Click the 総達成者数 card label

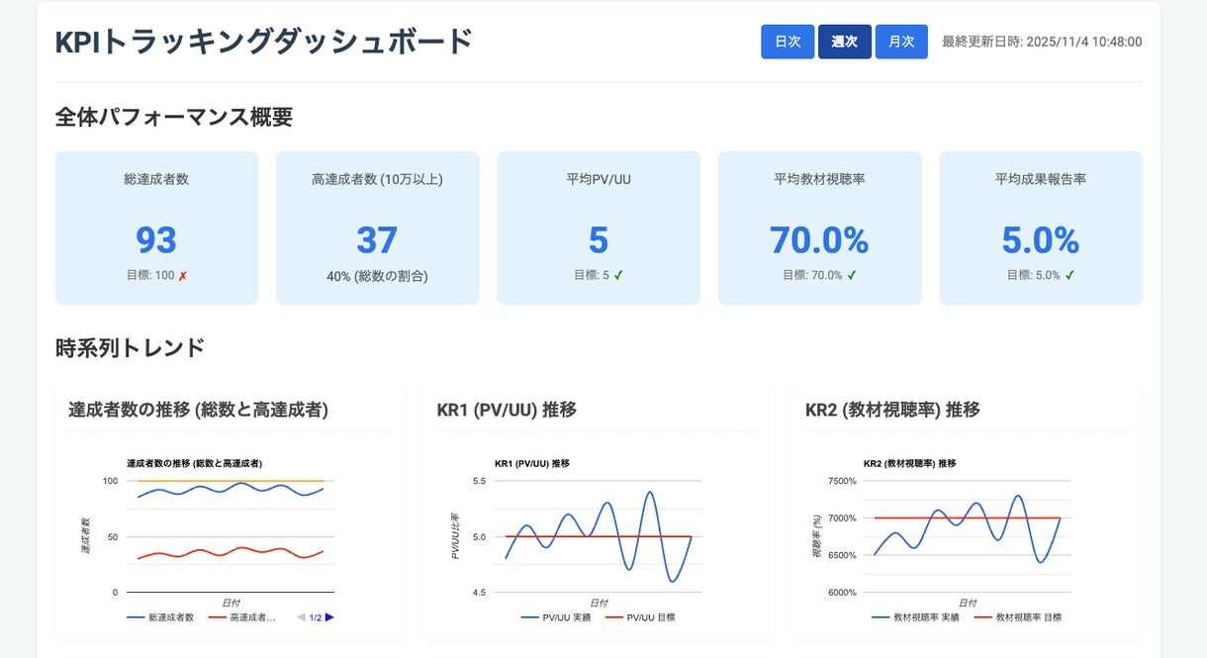(156, 179)
